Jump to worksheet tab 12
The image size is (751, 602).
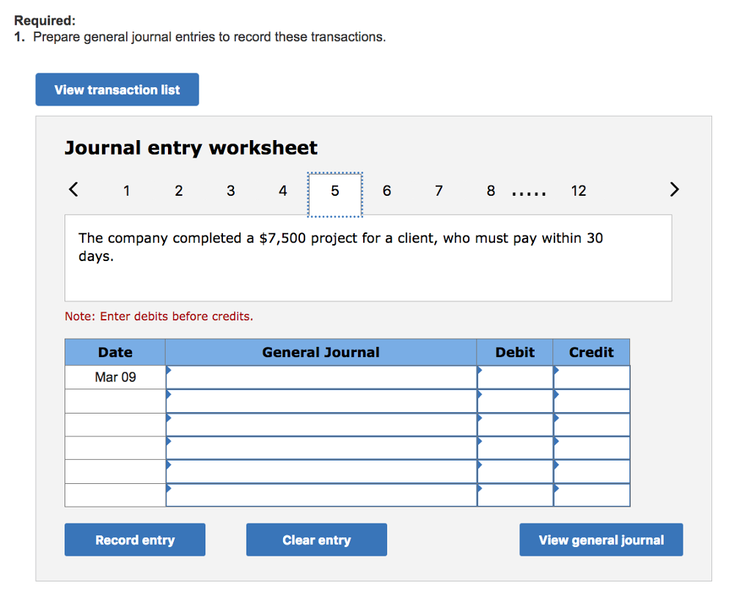[579, 191]
